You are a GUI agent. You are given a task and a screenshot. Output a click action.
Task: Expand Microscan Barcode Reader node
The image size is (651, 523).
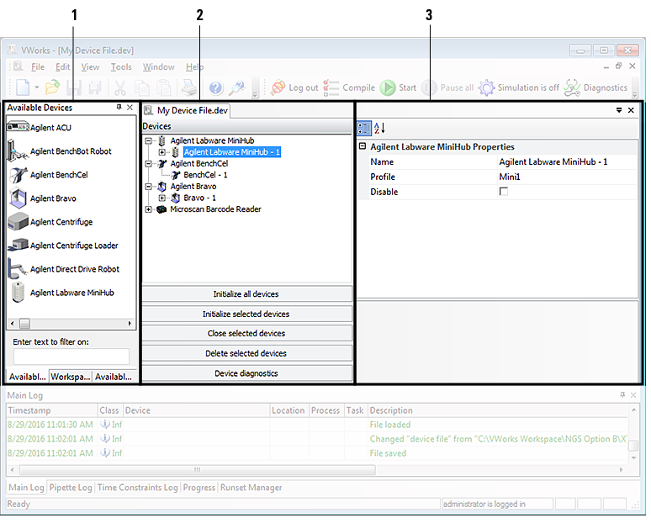148,209
